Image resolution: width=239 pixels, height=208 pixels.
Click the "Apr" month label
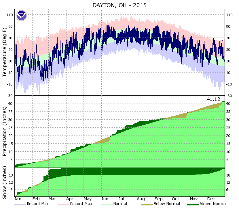pos(70,199)
